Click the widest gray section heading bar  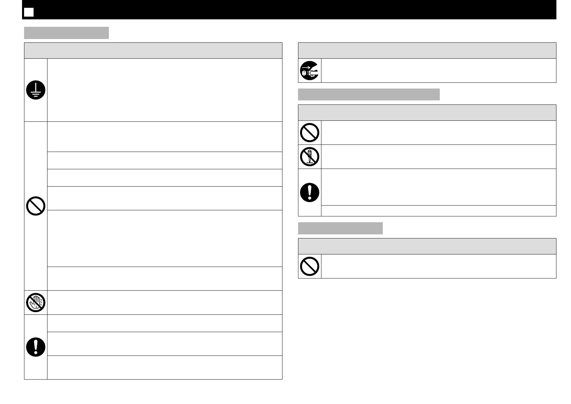point(369,94)
